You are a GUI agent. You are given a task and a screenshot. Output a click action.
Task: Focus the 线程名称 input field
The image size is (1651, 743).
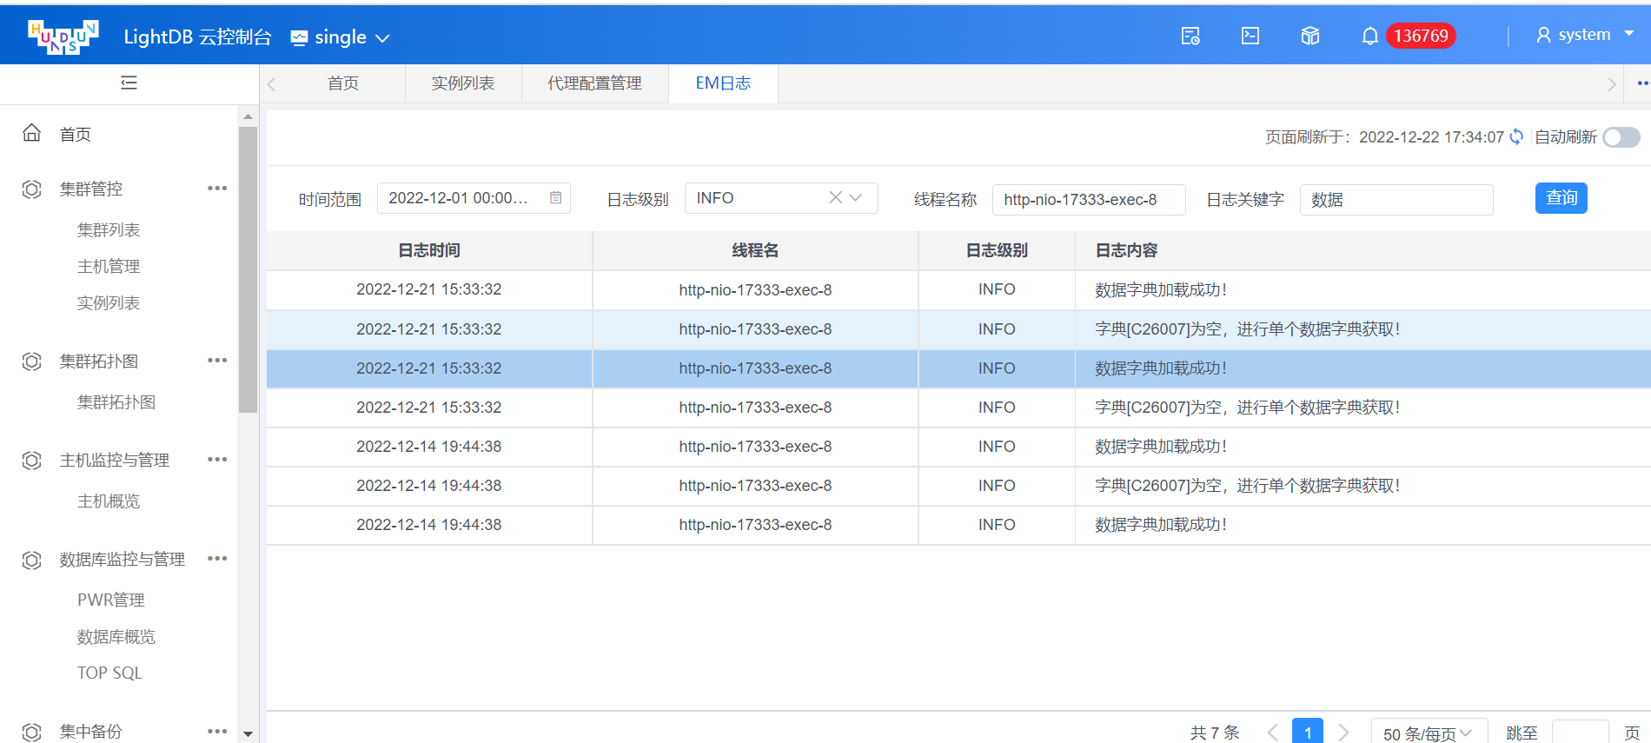(x=1089, y=199)
